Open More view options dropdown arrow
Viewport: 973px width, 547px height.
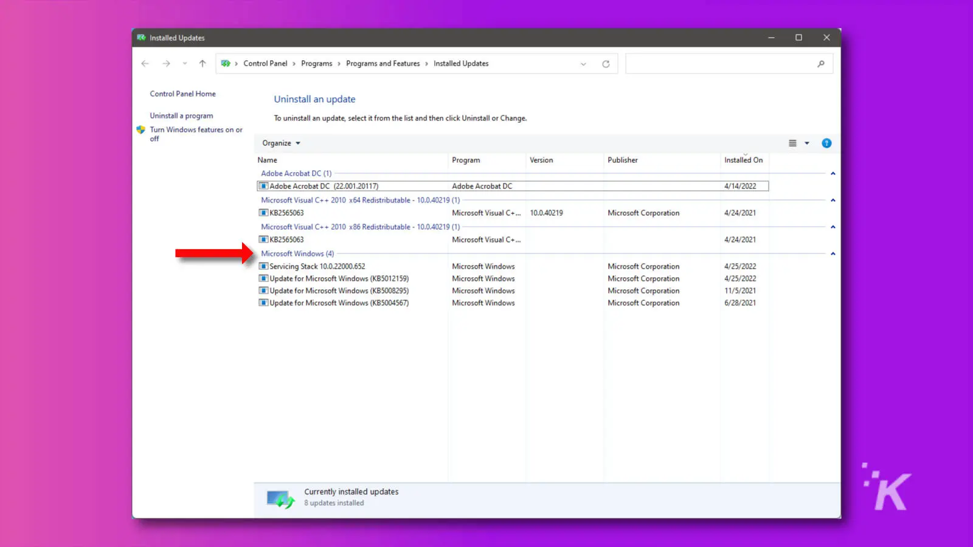[807, 143]
